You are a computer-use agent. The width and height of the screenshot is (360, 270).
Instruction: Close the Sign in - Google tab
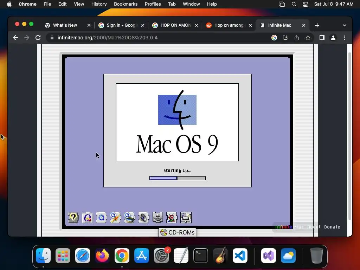143,25
